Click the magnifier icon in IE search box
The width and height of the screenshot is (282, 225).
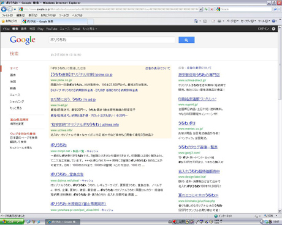[275, 9]
